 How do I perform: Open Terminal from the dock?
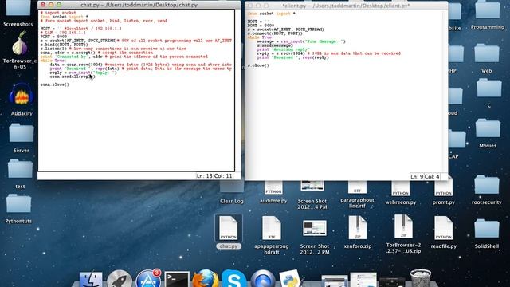pyautogui.click(x=177, y=279)
